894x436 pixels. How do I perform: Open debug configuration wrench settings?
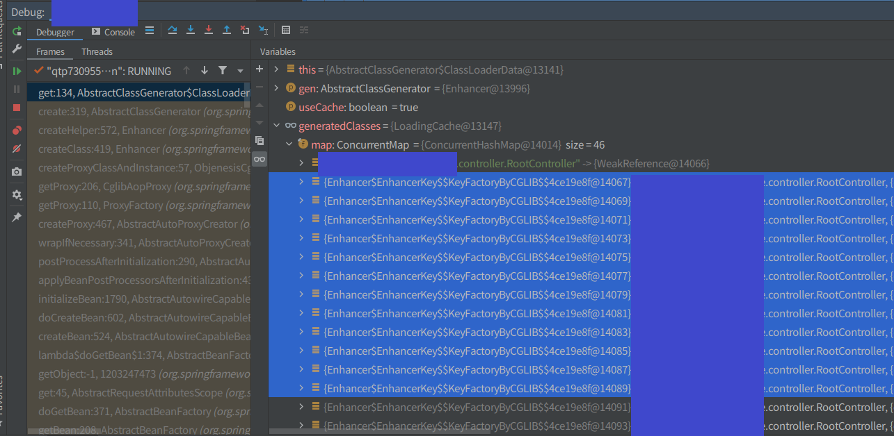(x=17, y=49)
